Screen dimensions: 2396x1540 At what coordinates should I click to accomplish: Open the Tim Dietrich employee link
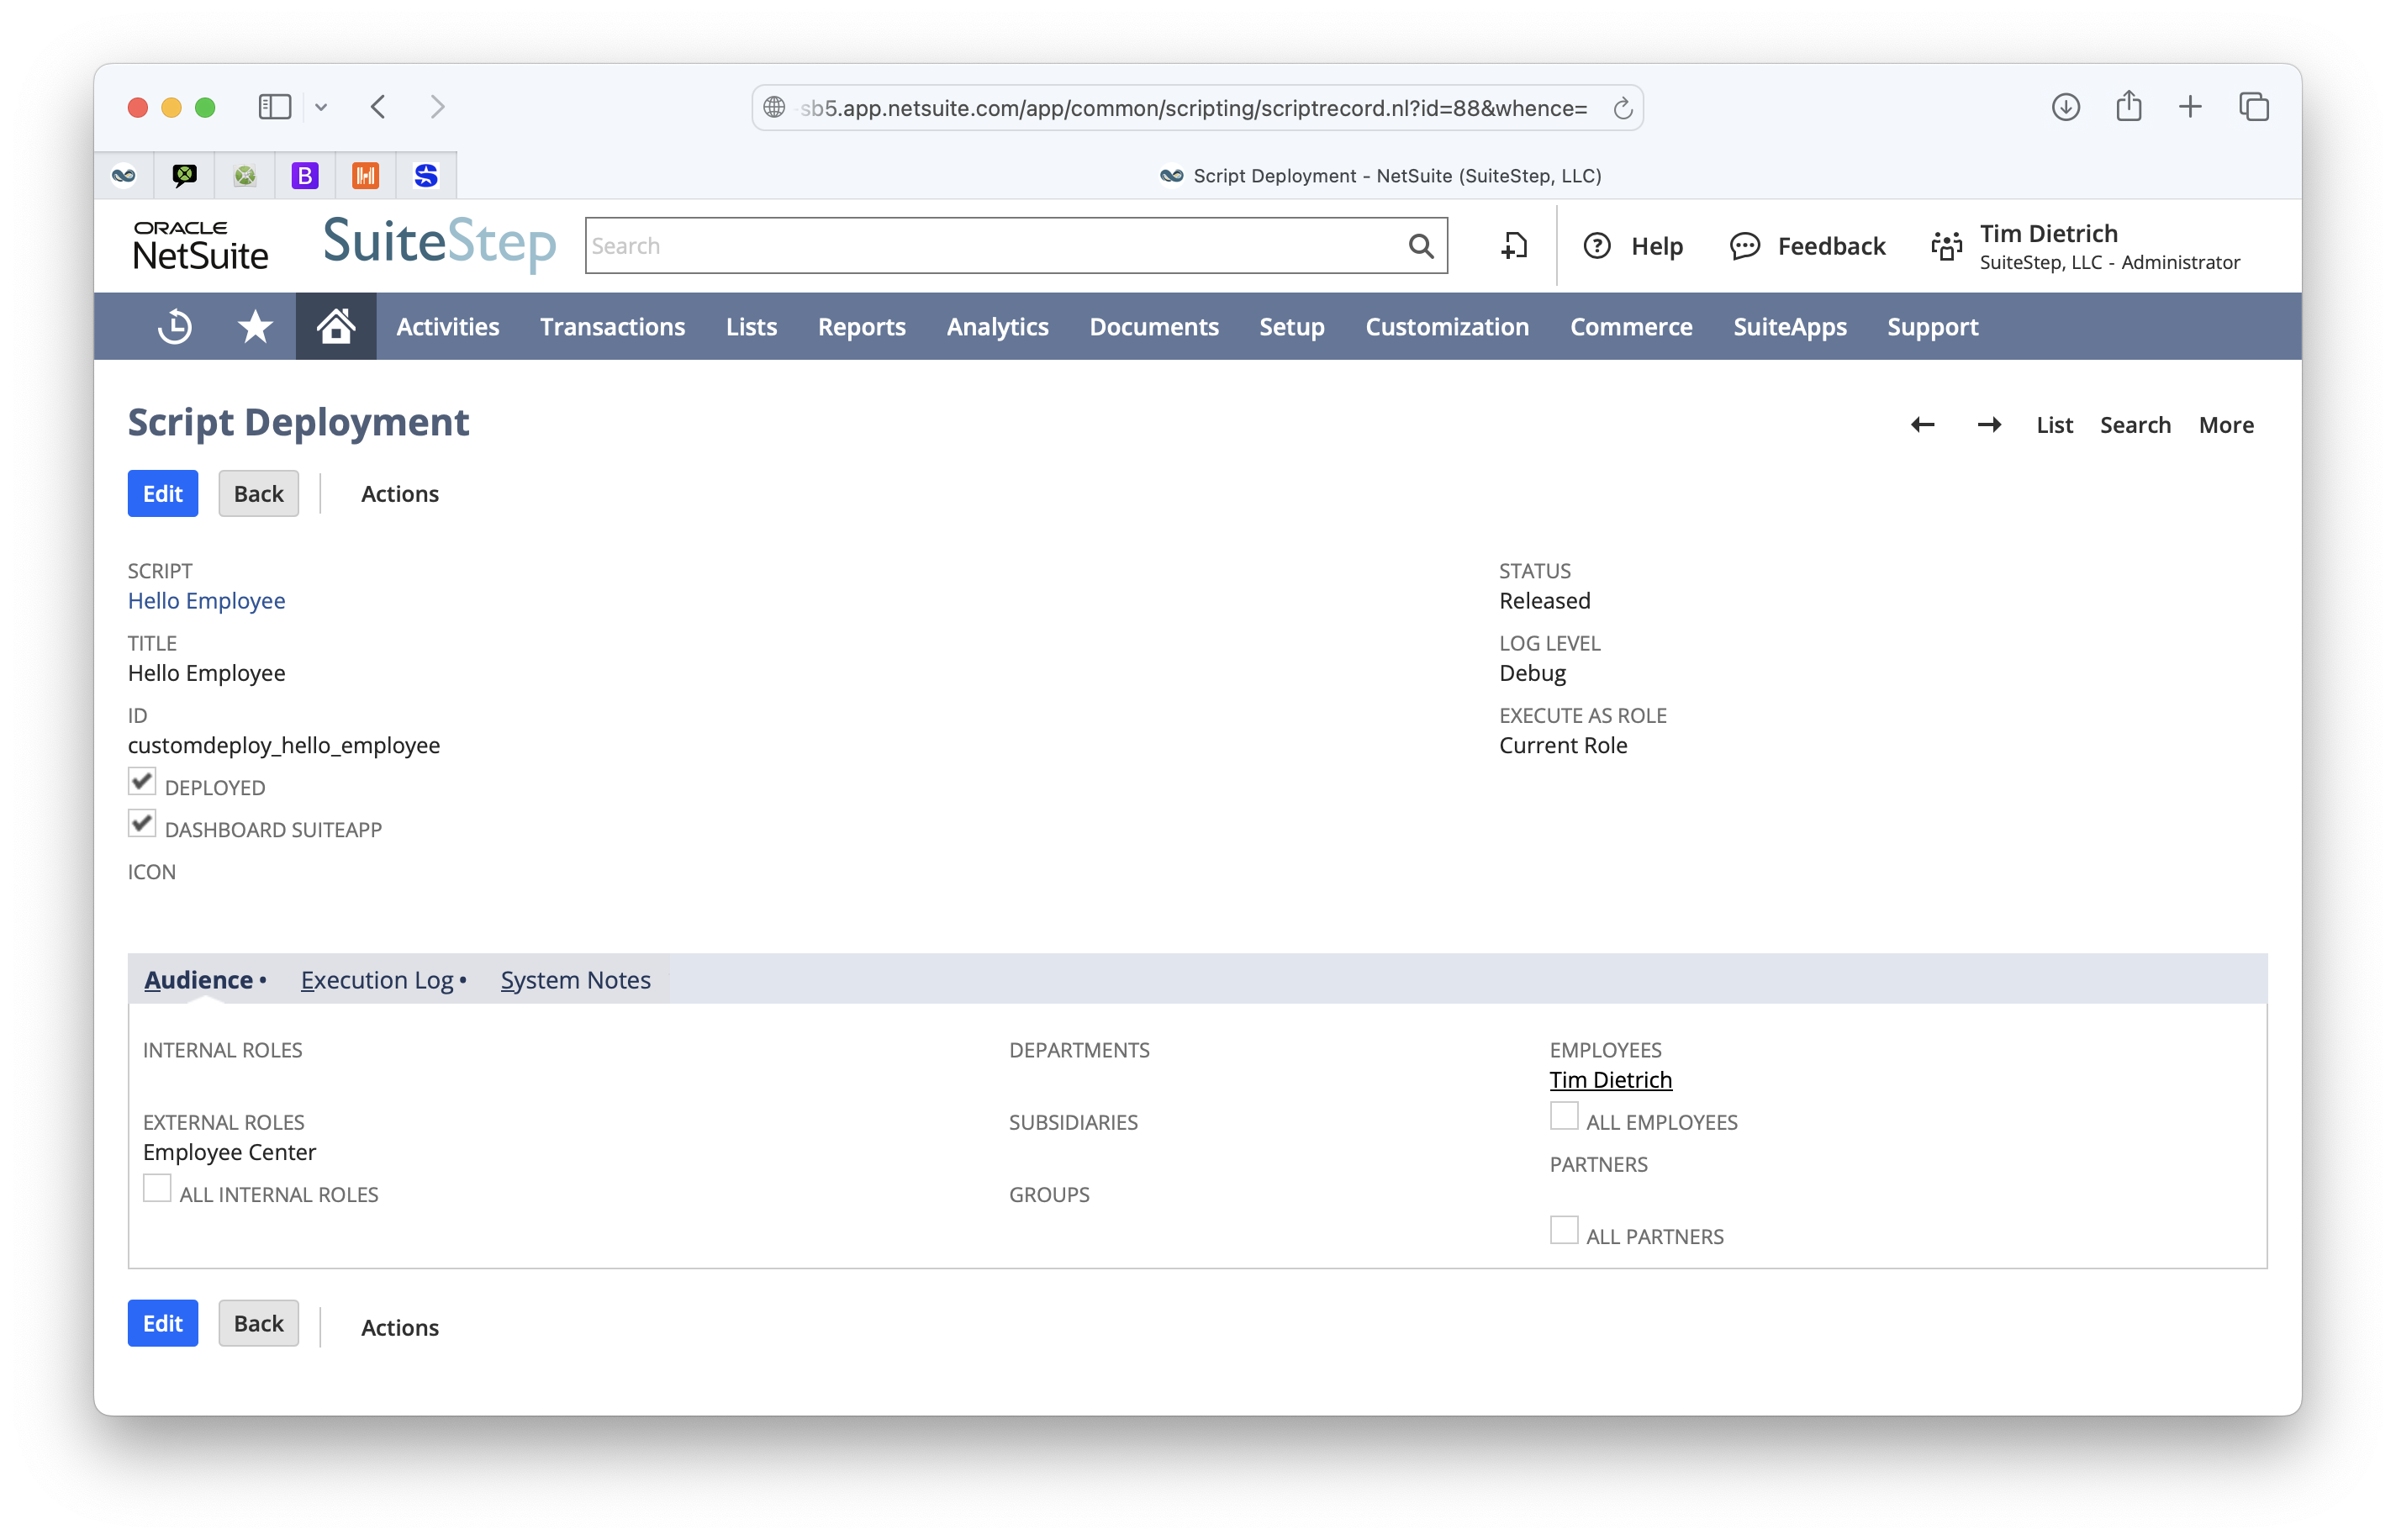click(1610, 1080)
